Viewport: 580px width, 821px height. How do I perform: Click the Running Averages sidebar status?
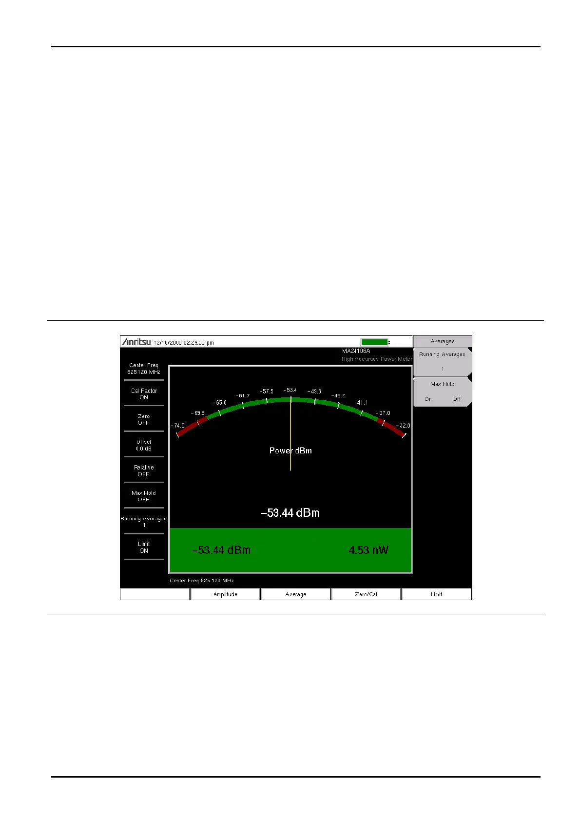(144, 522)
